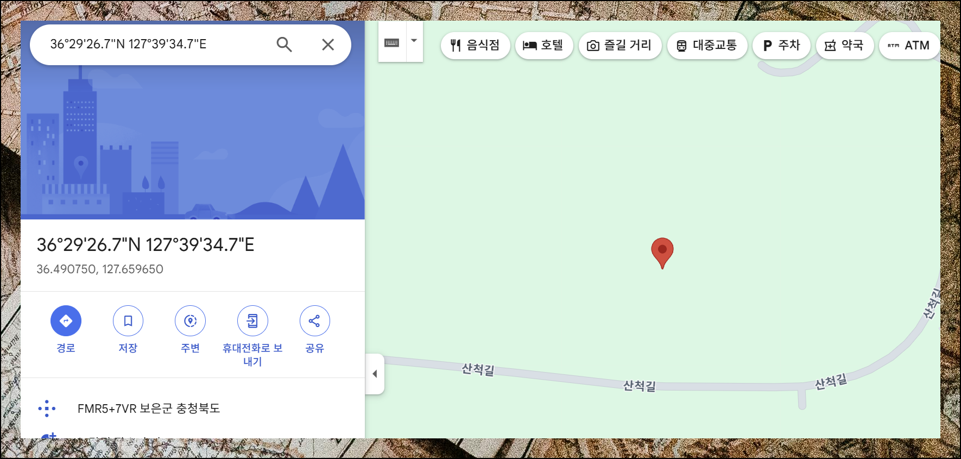Clear the search box with X
This screenshot has width=961, height=459.
point(328,45)
